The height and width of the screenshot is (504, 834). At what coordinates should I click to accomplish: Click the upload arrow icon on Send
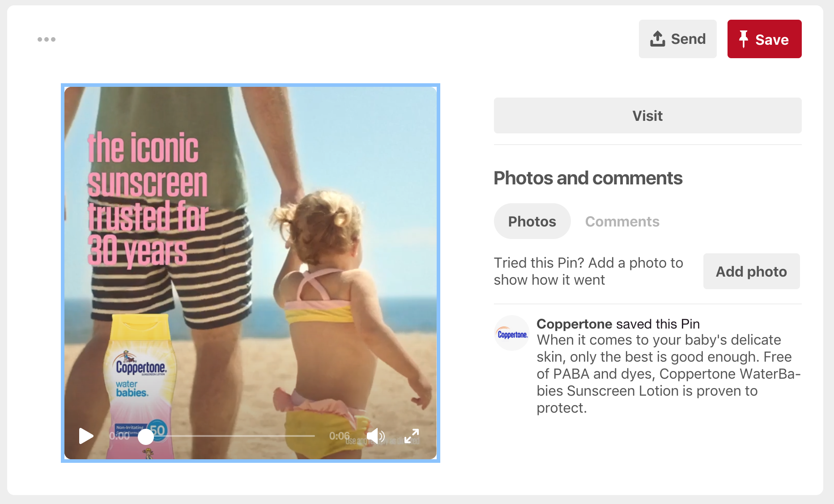pyautogui.click(x=657, y=39)
